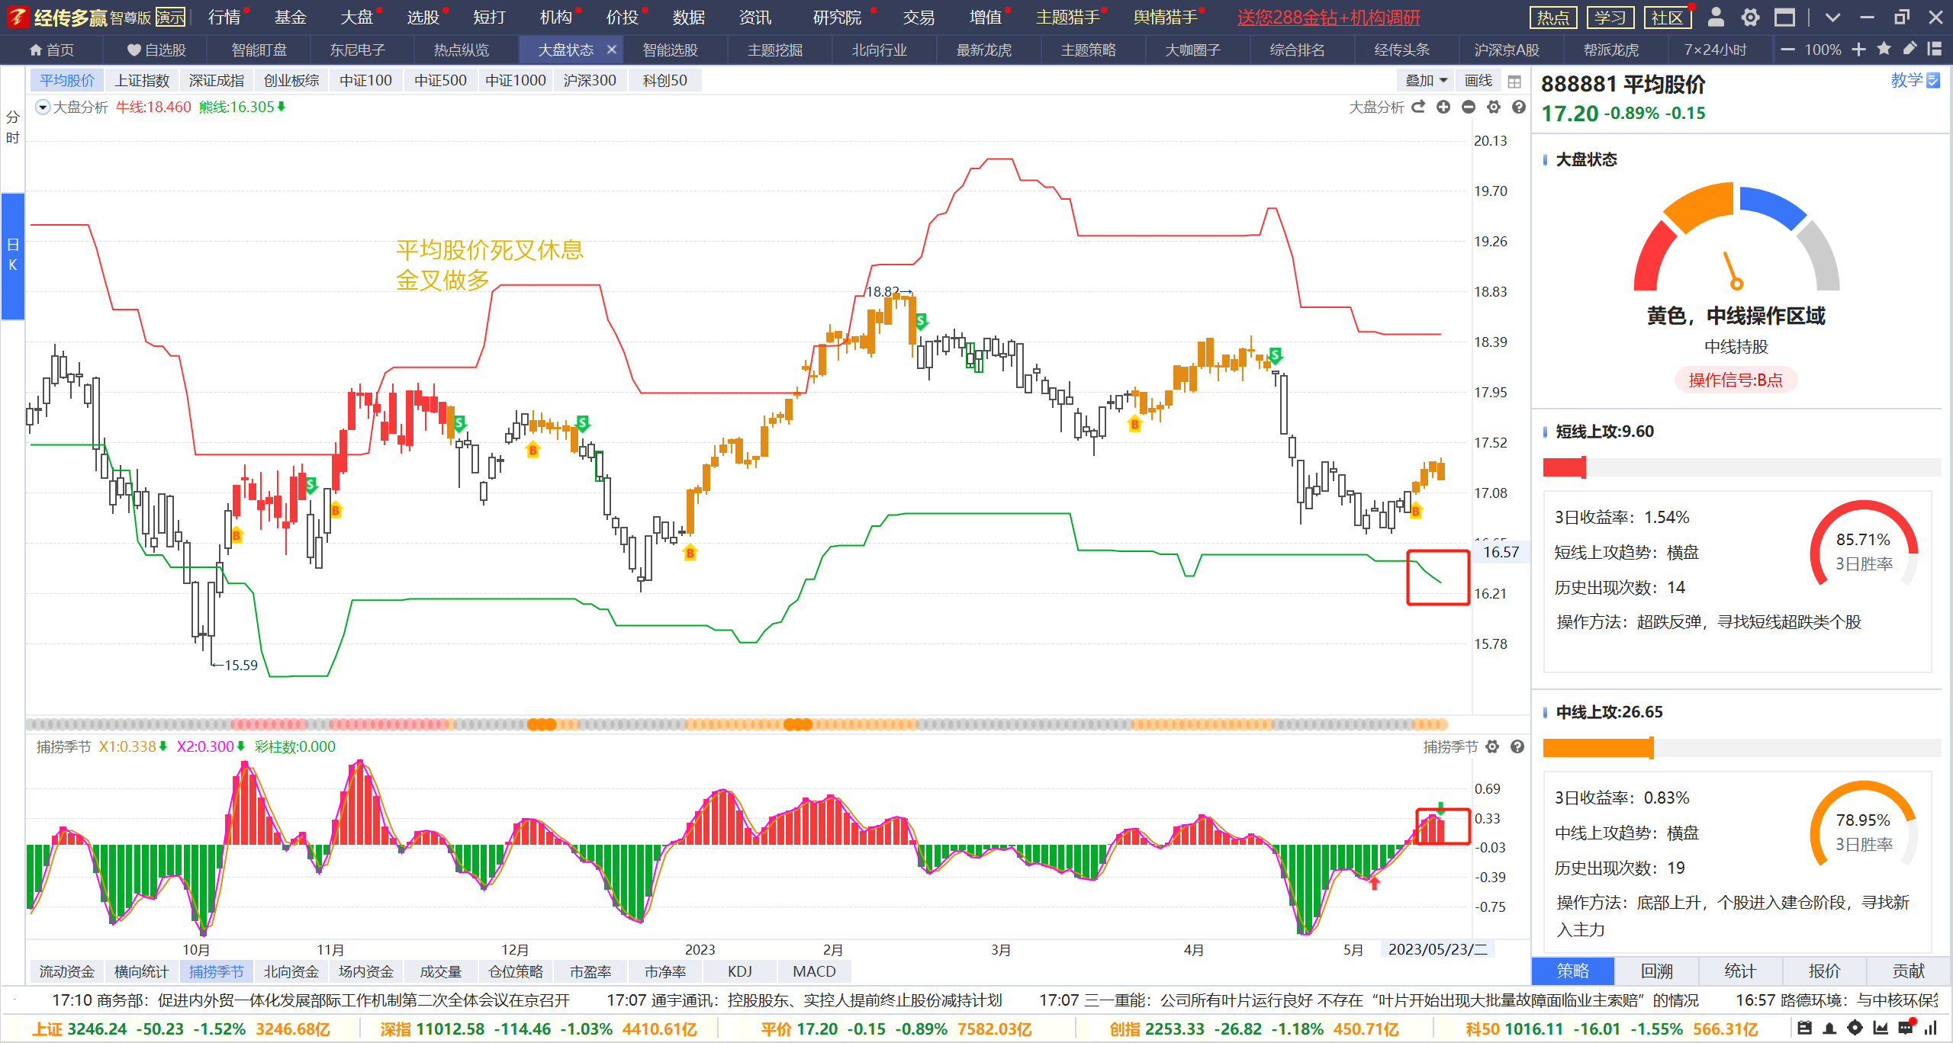Click the alert bell icon in status bar
This screenshot has width=1953, height=1043.
click(1829, 1028)
